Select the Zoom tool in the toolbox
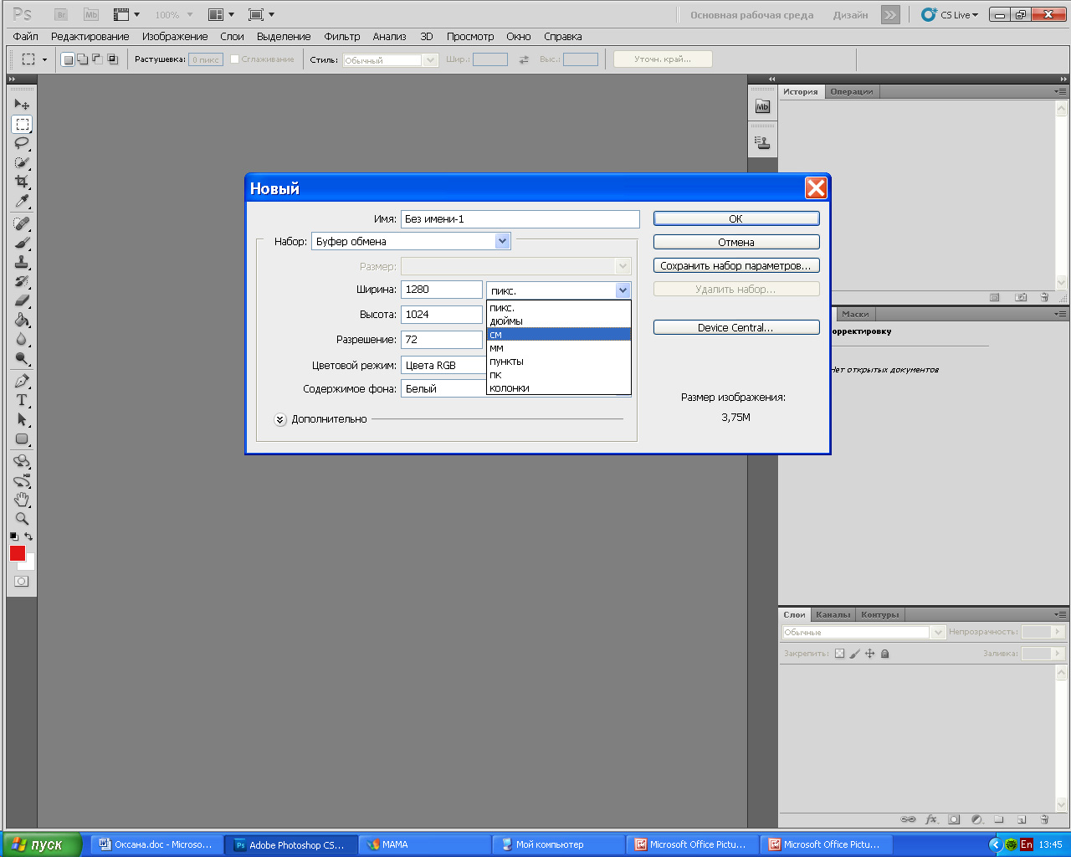 [x=22, y=519]
